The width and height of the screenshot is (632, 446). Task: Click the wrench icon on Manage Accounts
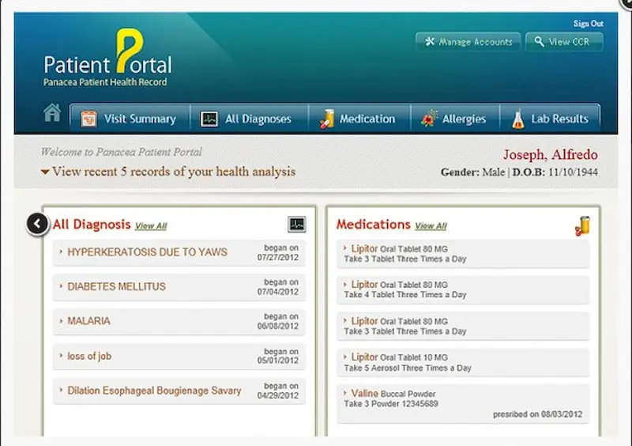click(430, 41)
